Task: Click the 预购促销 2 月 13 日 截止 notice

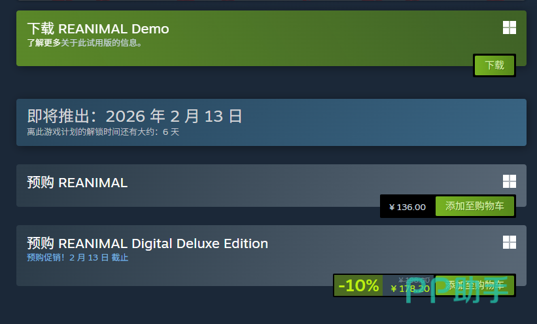Action: [77, 258]
